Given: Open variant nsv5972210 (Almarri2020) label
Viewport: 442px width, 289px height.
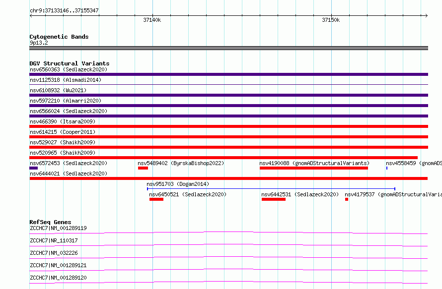Looking at the screenshot, I should [x=66, y=101].
